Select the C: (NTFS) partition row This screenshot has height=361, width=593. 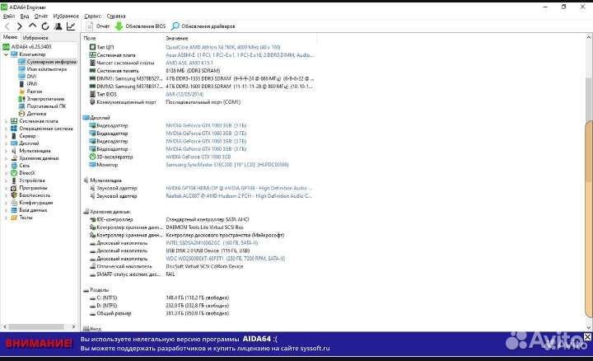(x=159, y=298)
